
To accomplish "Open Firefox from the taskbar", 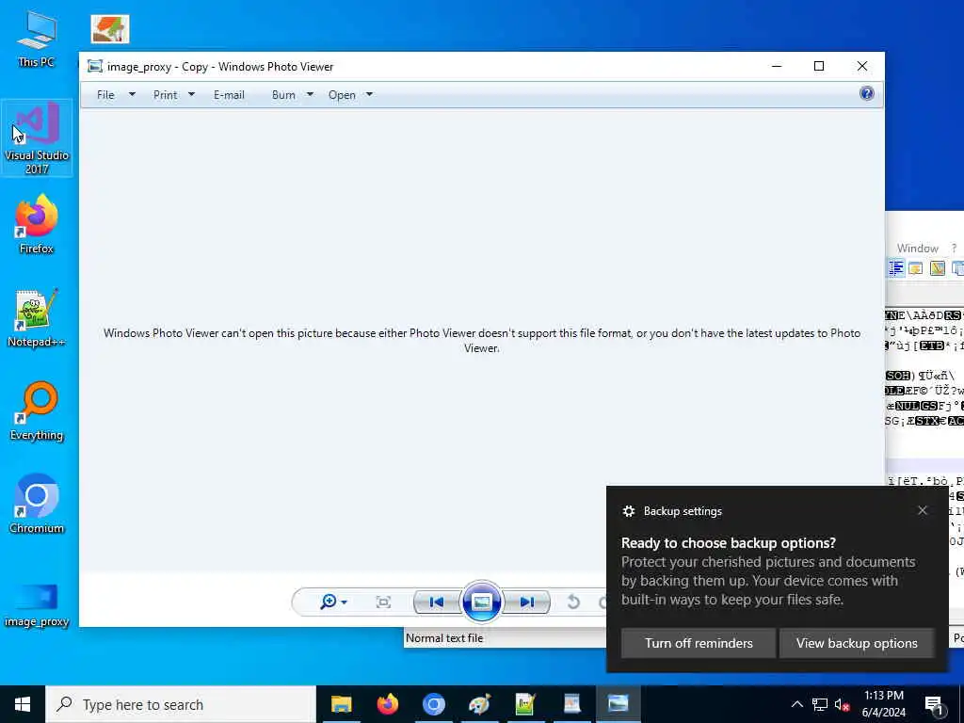I will point(387,704).
